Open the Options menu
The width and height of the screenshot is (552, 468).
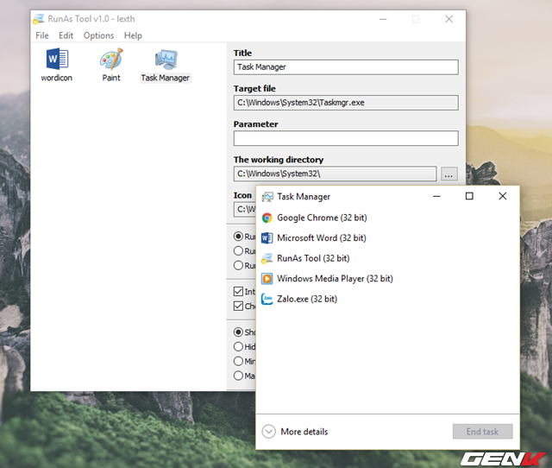(98, 35)
